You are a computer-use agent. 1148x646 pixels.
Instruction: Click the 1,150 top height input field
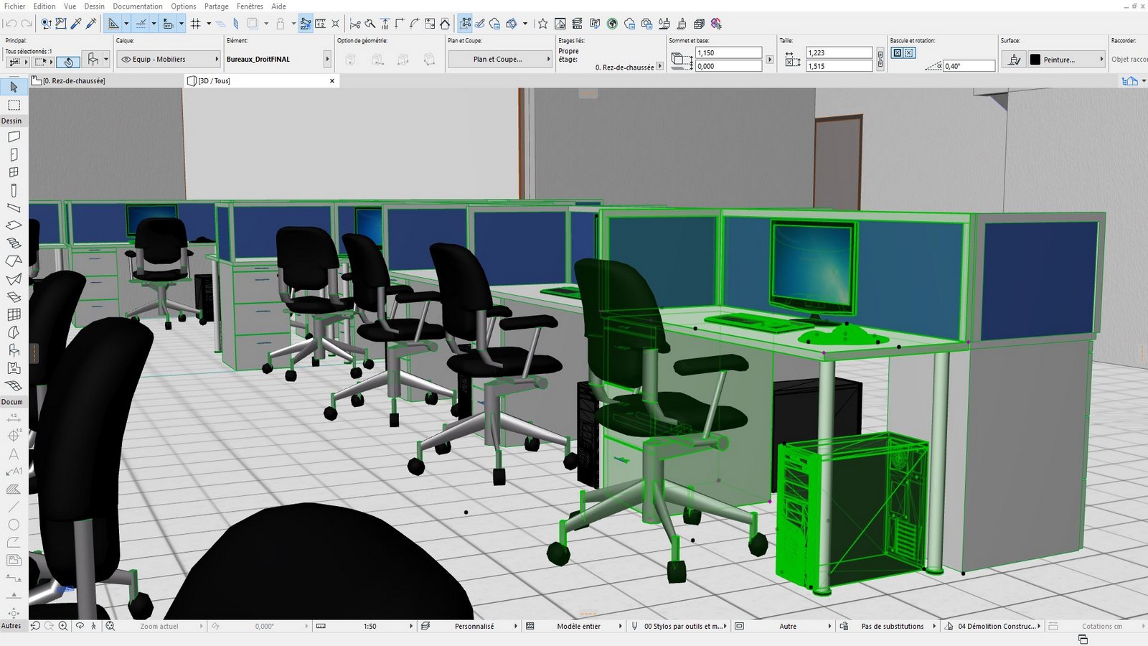pyautogui.click(x=728, y=53)
